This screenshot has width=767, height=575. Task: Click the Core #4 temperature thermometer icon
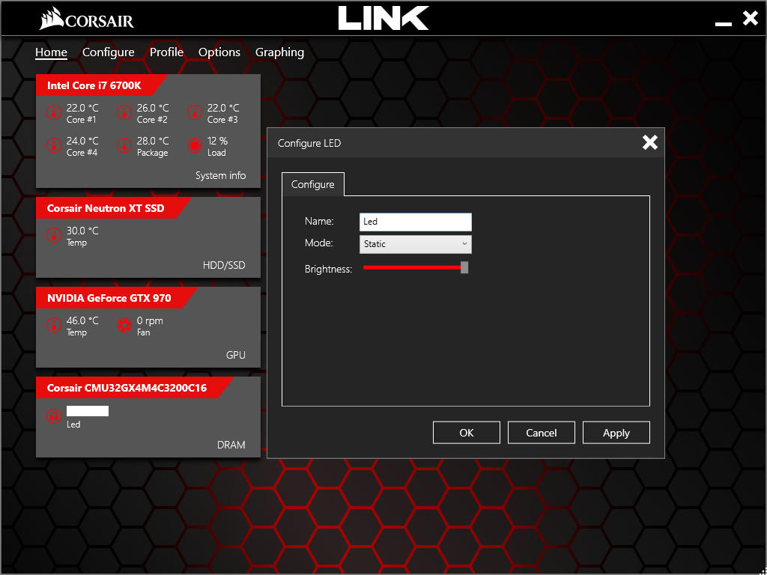click(54, 146)
